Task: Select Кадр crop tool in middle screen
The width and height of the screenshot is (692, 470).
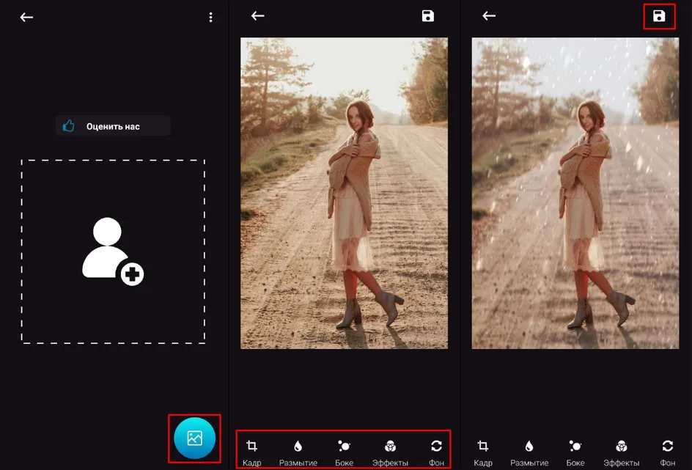Action: pos(252,452)
